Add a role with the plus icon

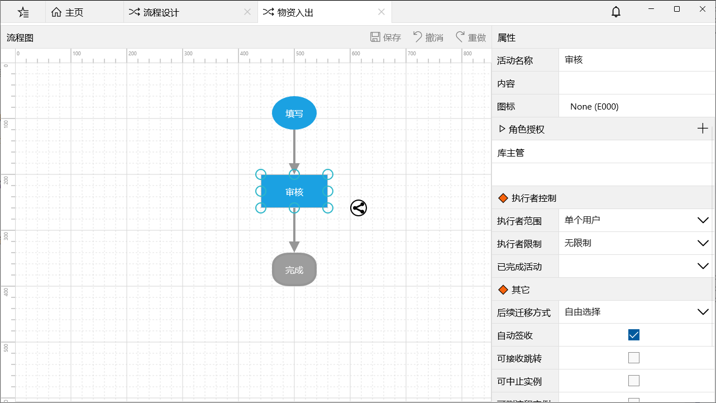pos(703,129)
